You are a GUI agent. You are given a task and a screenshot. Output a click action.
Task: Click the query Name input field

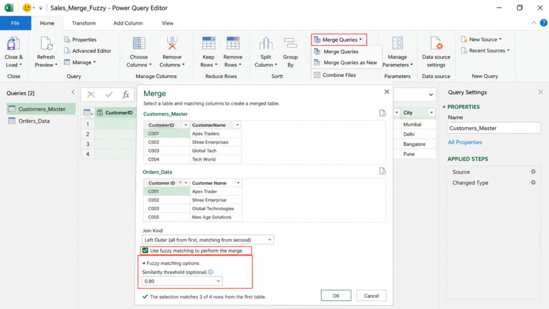pyautogui.click(x=493, y=128)
